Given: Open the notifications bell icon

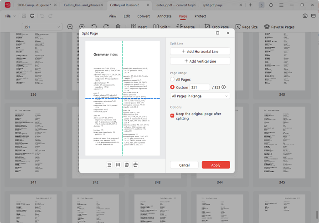Looking at the screenshot, I should 271,5.
